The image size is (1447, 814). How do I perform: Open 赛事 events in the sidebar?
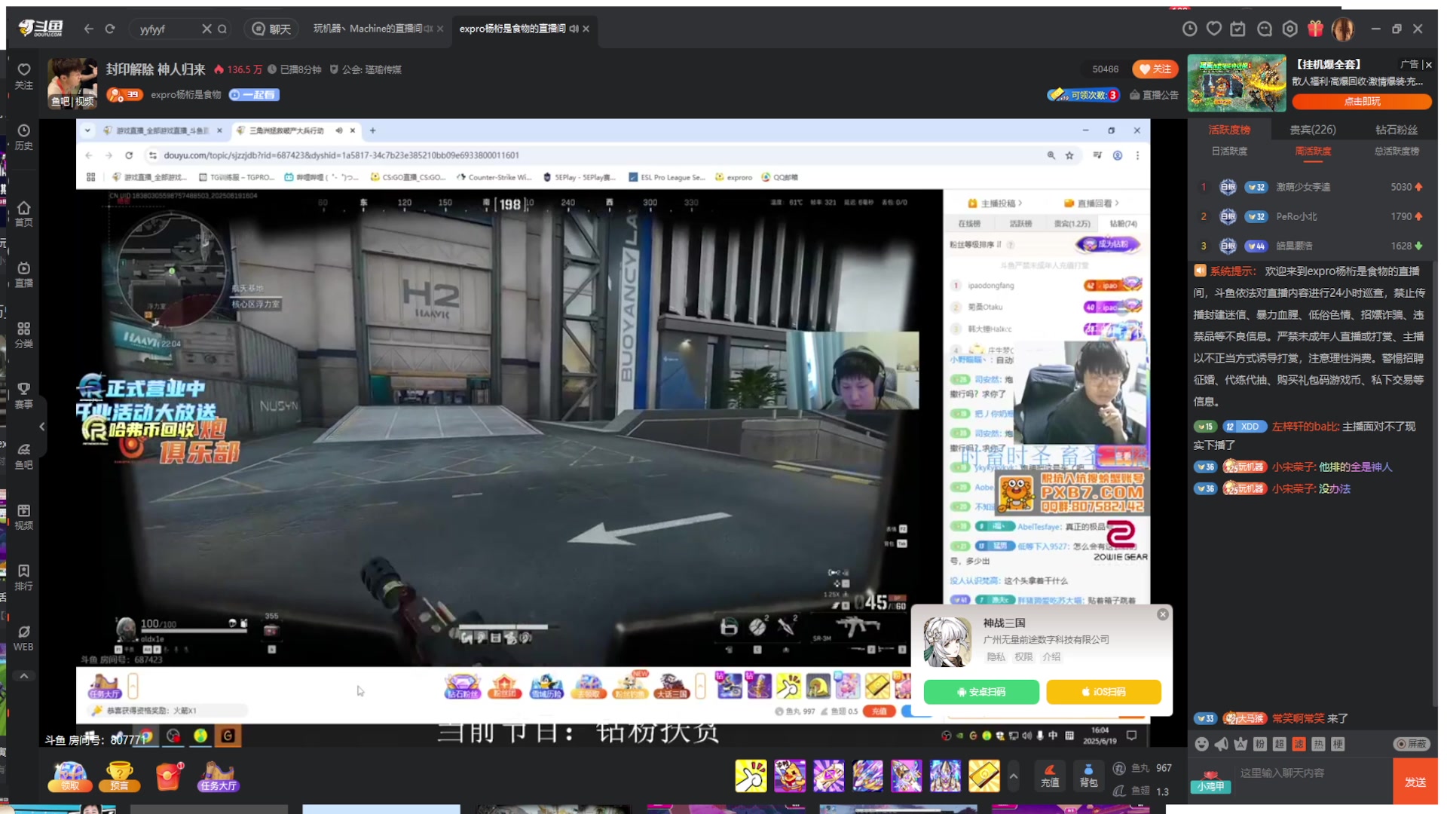[x=23, y=396]
